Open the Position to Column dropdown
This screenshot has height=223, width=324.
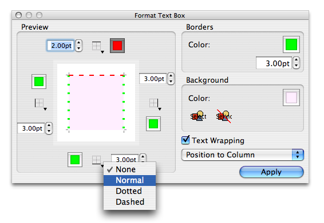pyautogui.click(x=242, y=155)
